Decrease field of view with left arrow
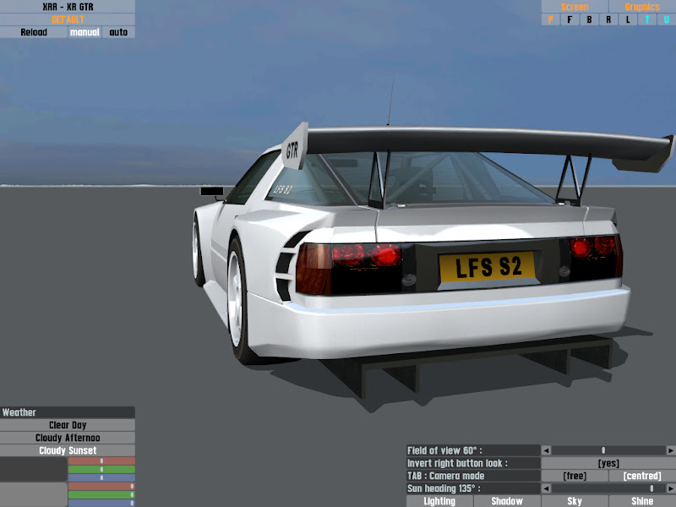 pos(546,450)
